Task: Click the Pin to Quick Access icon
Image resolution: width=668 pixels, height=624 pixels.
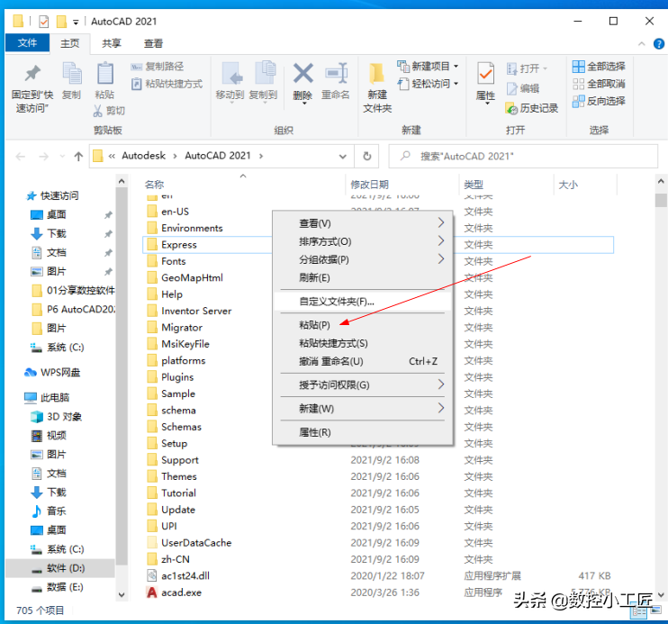Action: (x=32, y=73)
